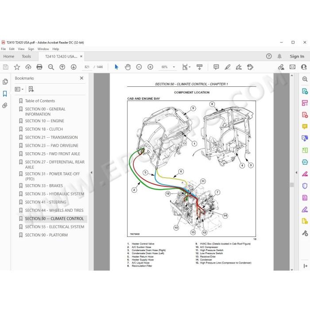Viewport: 310px width, 310px height.
Task: Open SECTION 55 - ELECTRICAL SYSTEM bookmark
Action: coord(54,227)
